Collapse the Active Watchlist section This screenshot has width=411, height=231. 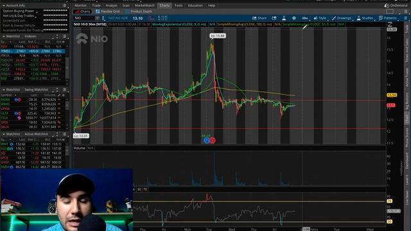[4, 134]
